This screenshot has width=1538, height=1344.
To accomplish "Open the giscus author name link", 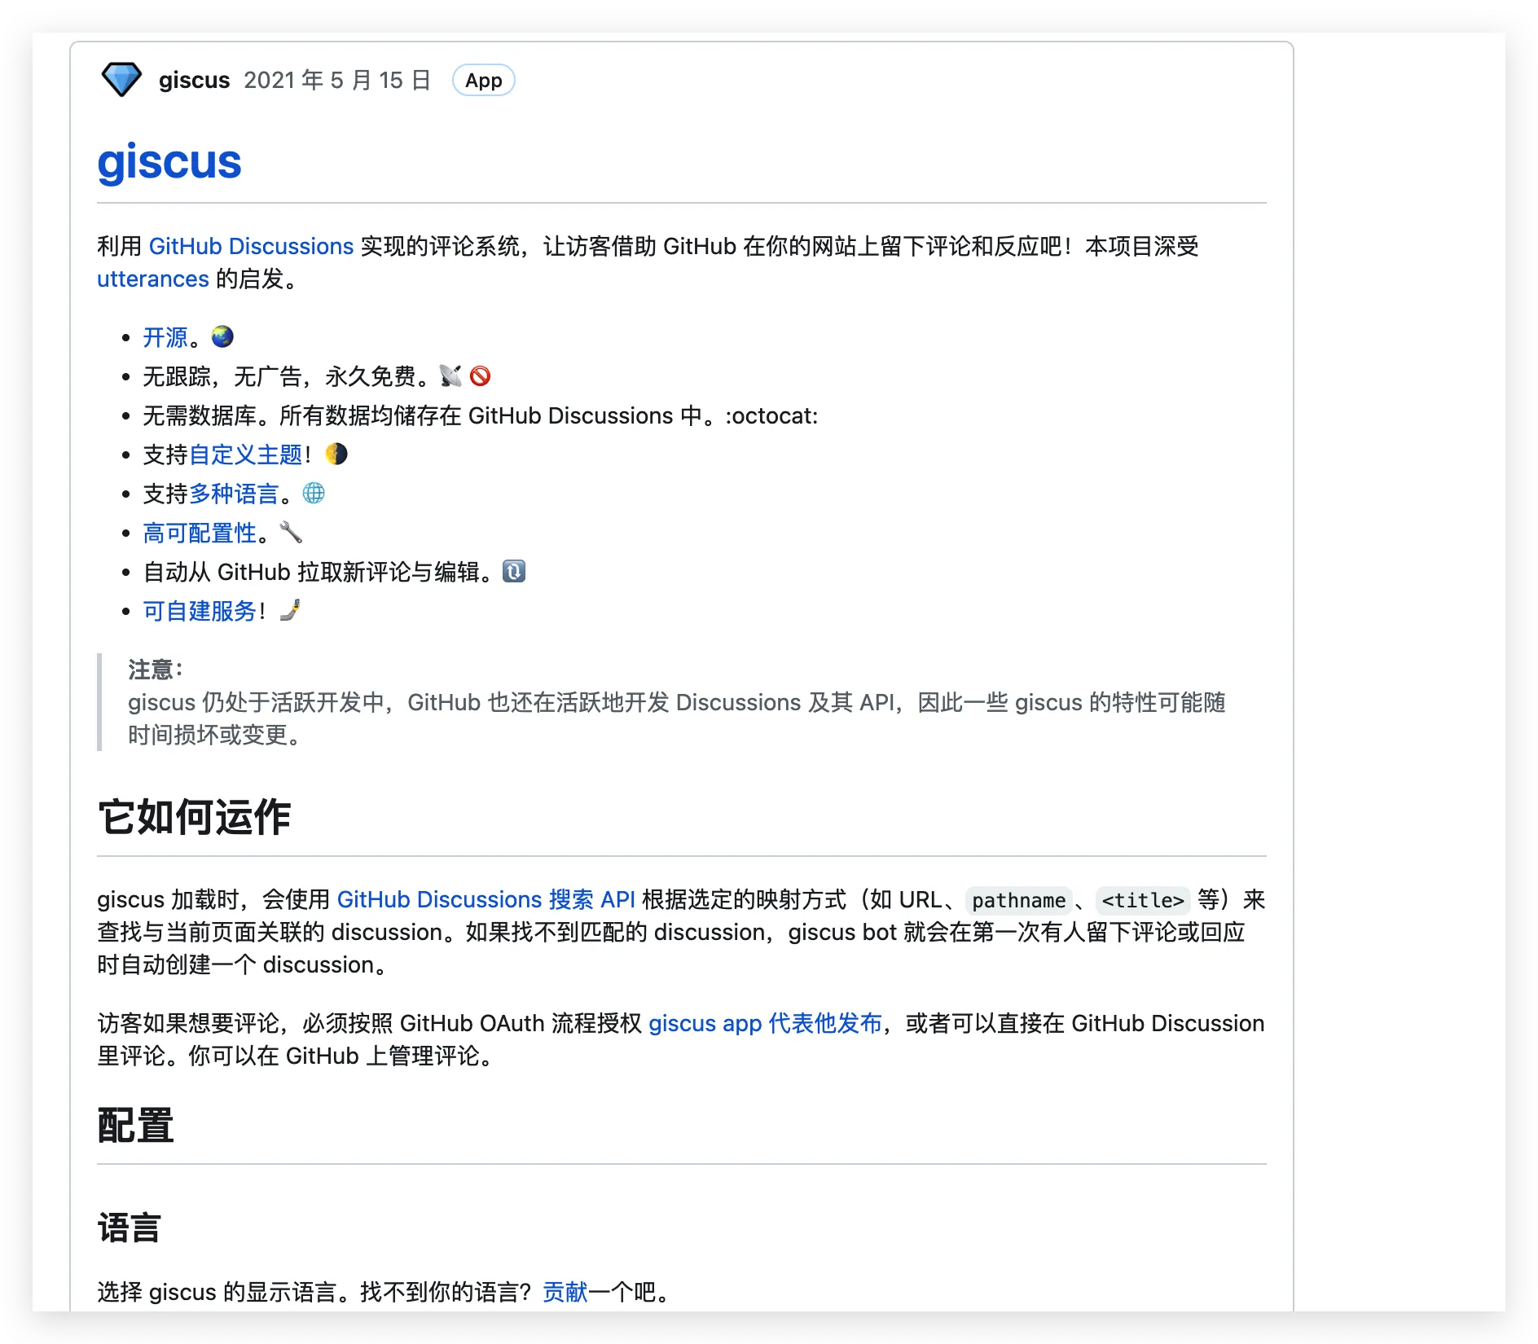I will point(194,80).
